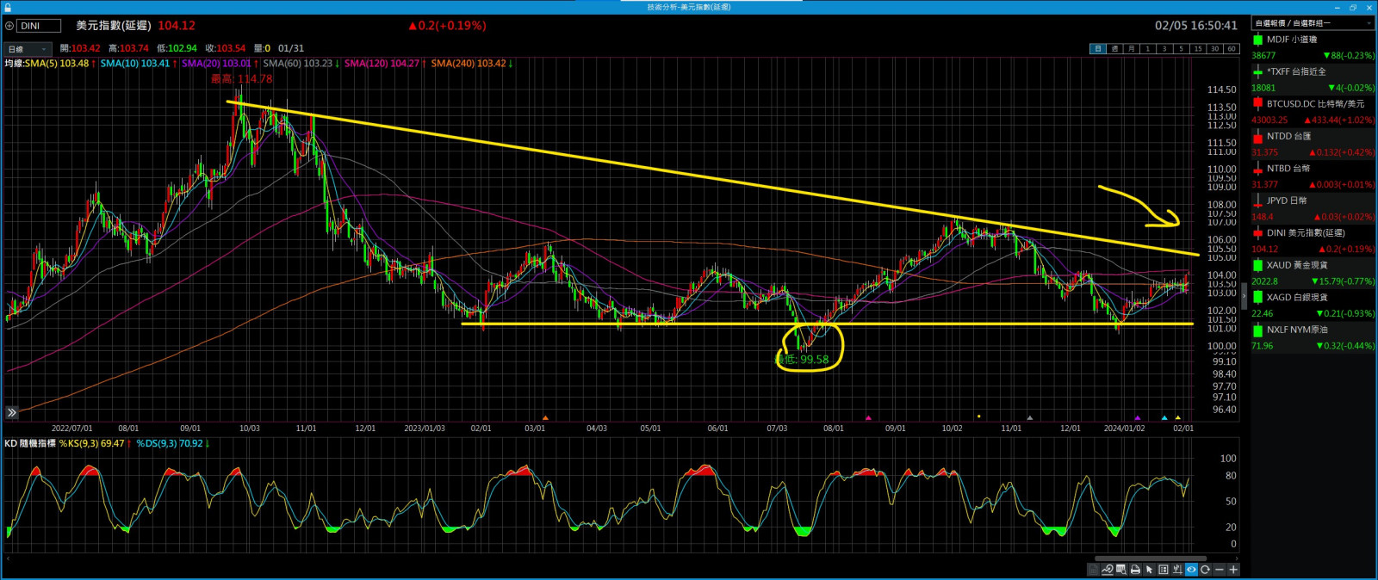Zoom in the chart with plus icon
The height and width of the screenshot is (580, 1378).
click(1233, 570)
